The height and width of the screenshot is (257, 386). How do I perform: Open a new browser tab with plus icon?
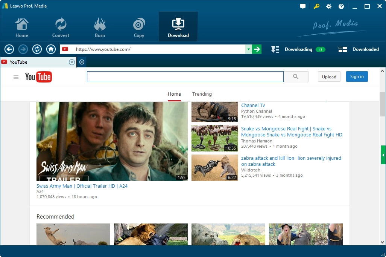tap(82, 62)
